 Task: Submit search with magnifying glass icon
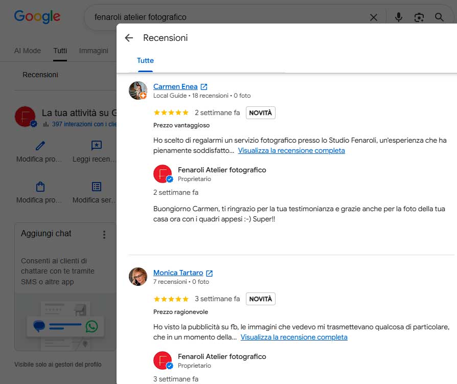click(439, 17)
